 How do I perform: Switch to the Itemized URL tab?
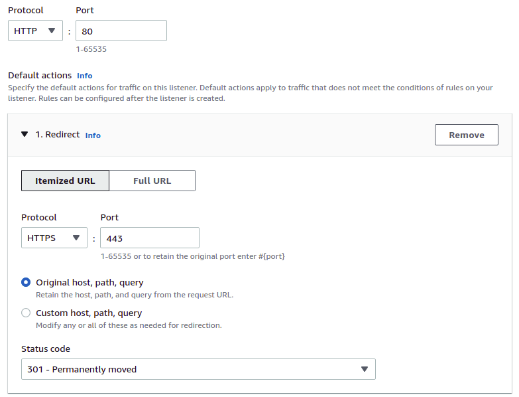click(x=65, y=181)
